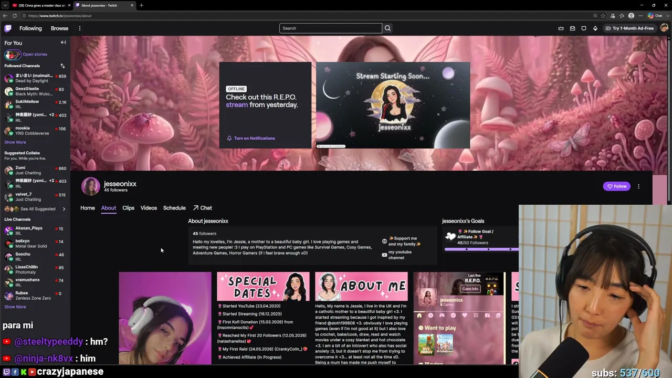The height and width of the screenshot is (378, 672).
Task: Click the Following nav link
Action: [30, 28]
